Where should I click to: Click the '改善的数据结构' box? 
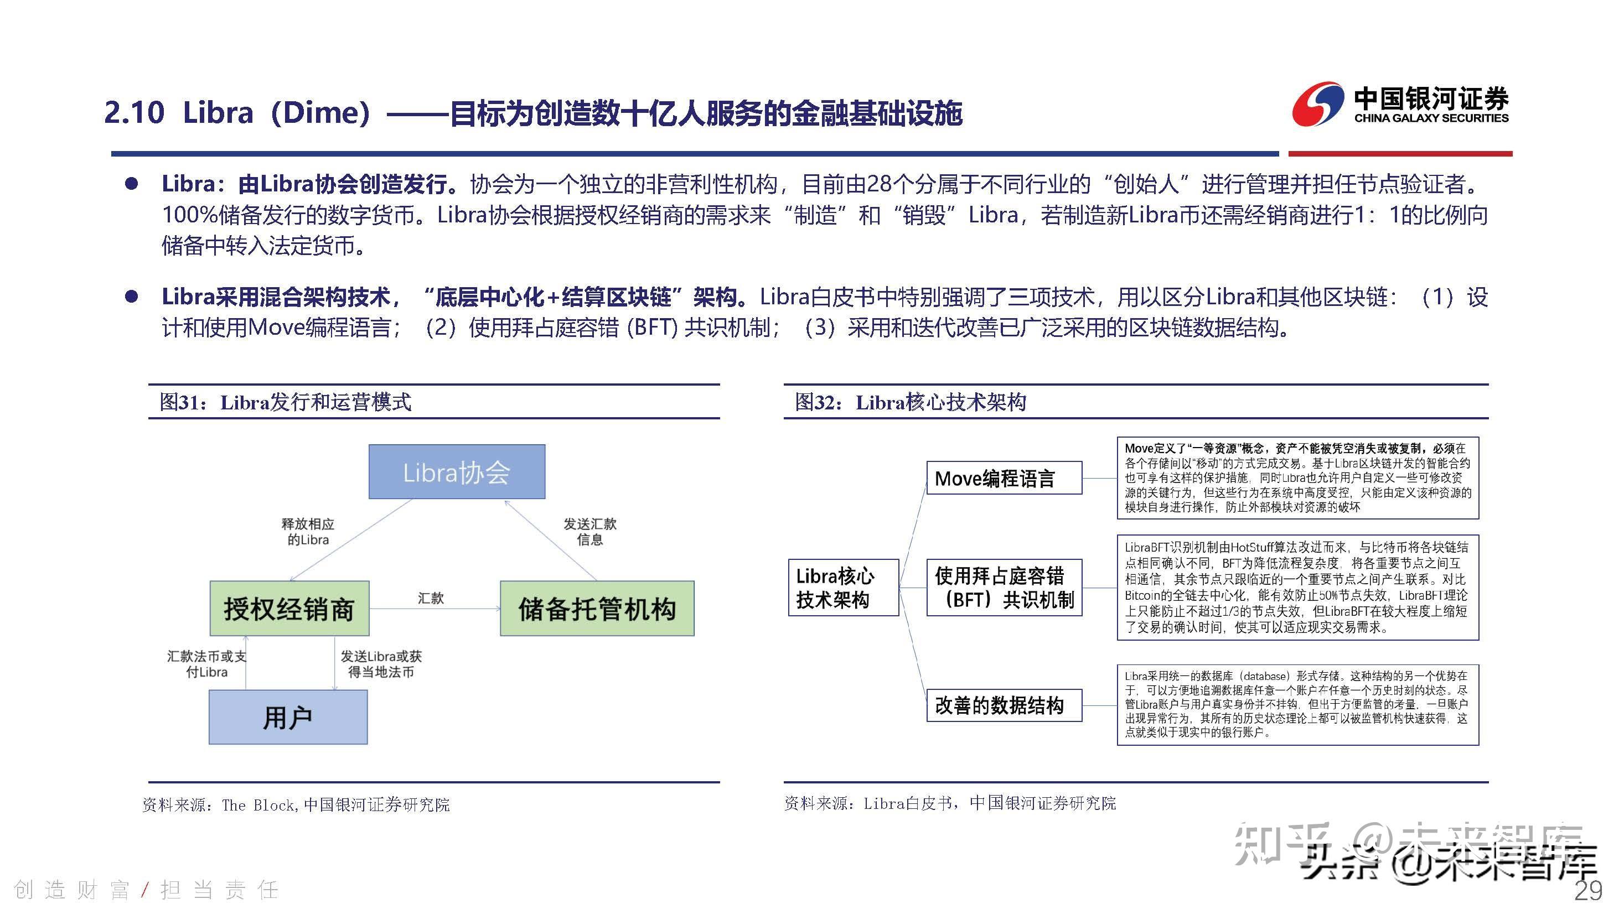coord(1004,705)
